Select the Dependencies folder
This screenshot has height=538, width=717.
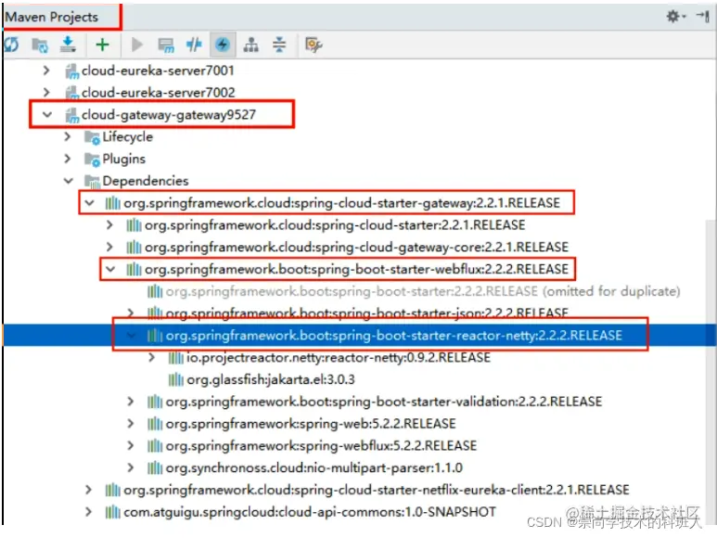click(146, 181)
